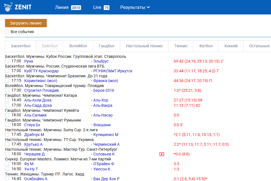
Task: Open the Стяуа Бх link
Action: tap(32, 125)
